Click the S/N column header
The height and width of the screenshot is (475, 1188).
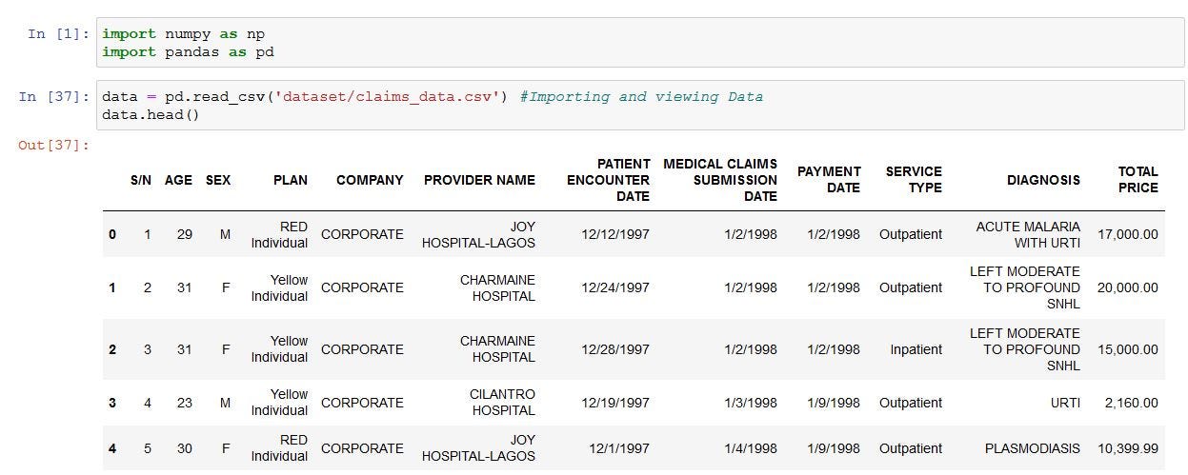(141, 180)
